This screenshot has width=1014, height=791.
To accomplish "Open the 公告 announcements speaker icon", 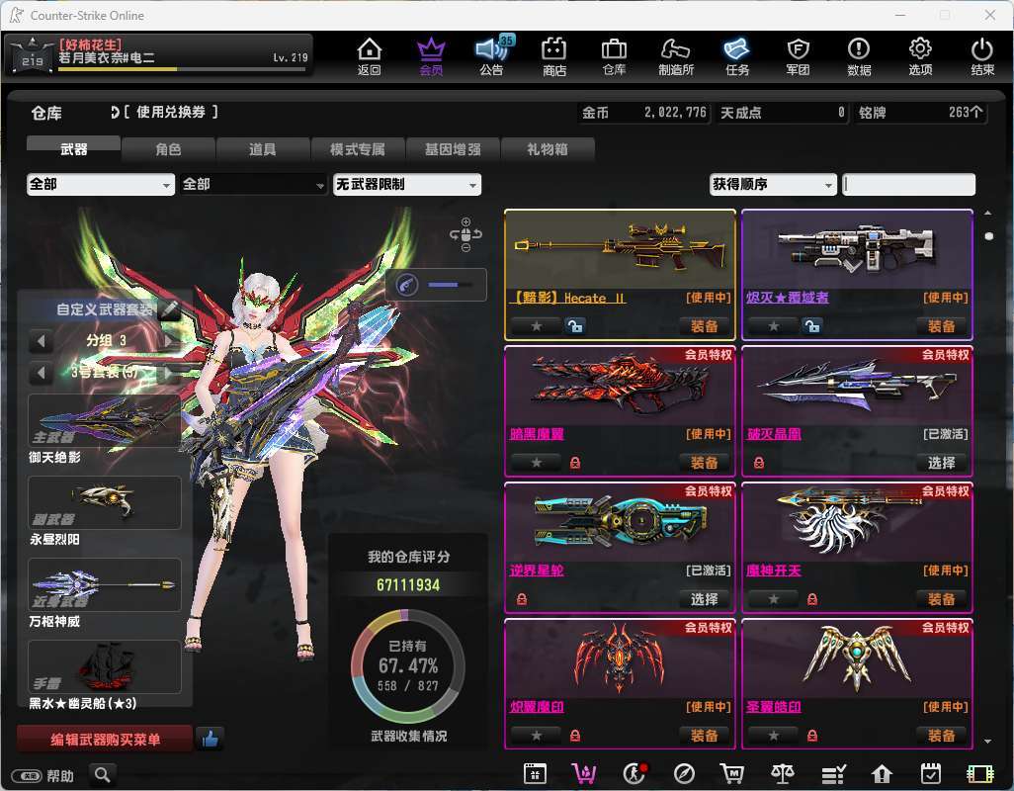I will pyautogui.click(x=493, y=55).
